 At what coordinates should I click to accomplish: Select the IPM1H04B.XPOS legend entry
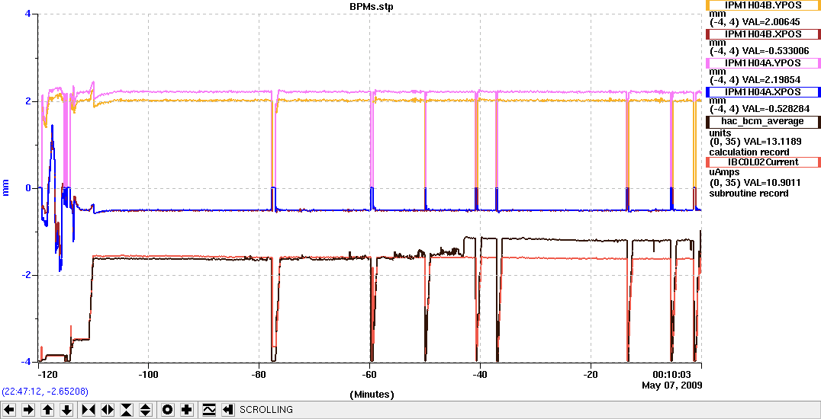[762, 34]
